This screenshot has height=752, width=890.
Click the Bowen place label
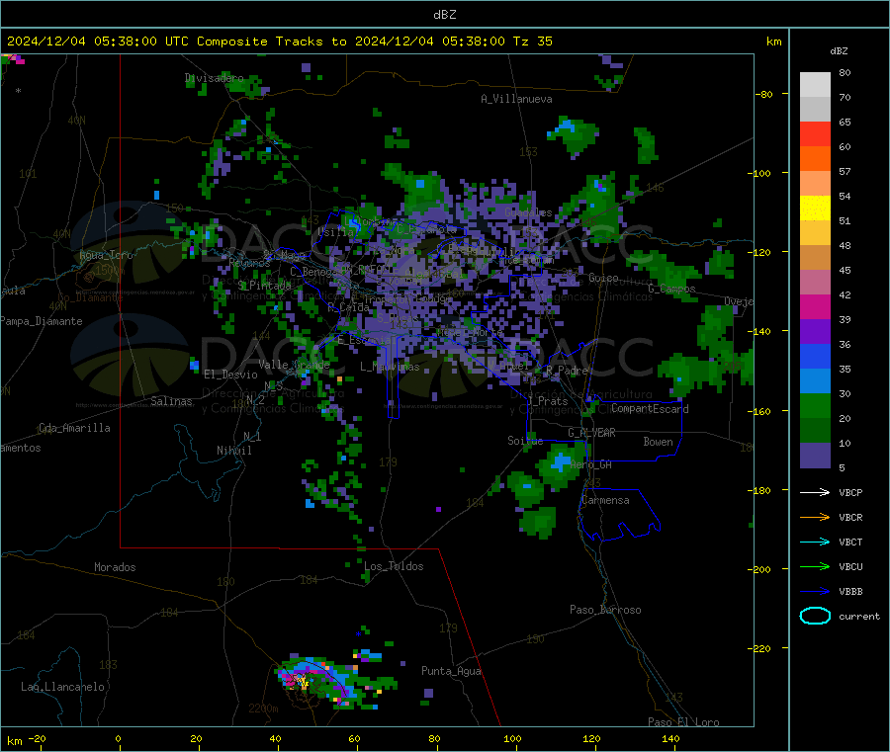click(x=658, y=442)
